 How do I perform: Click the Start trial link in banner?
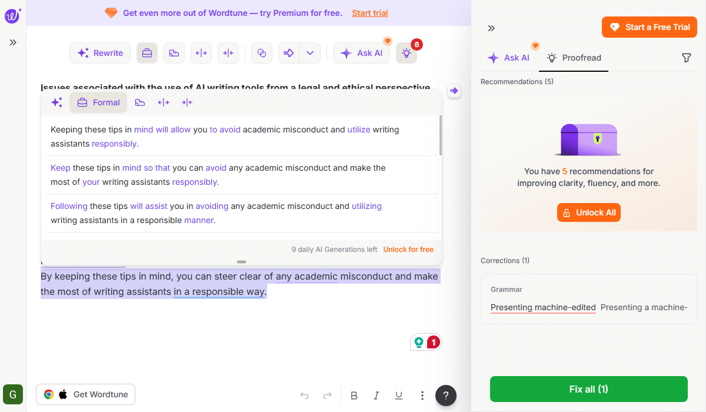370,13
